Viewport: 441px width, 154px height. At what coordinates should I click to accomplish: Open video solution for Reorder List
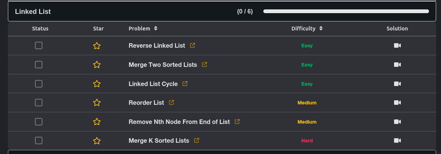tap(397, 103)
